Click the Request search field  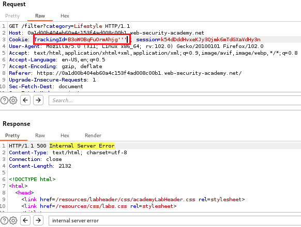[175, 101]
